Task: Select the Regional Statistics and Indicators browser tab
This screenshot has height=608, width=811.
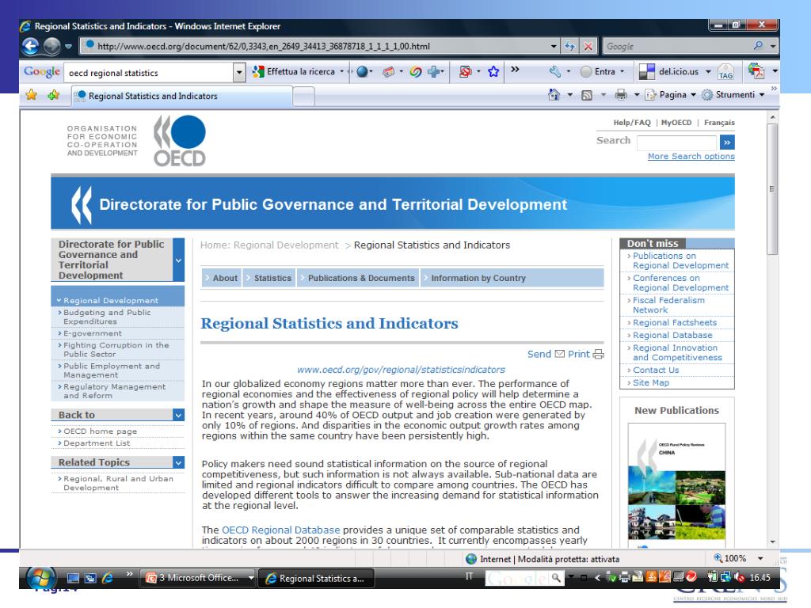Action: pyautogui.click(x=181, y=96)
